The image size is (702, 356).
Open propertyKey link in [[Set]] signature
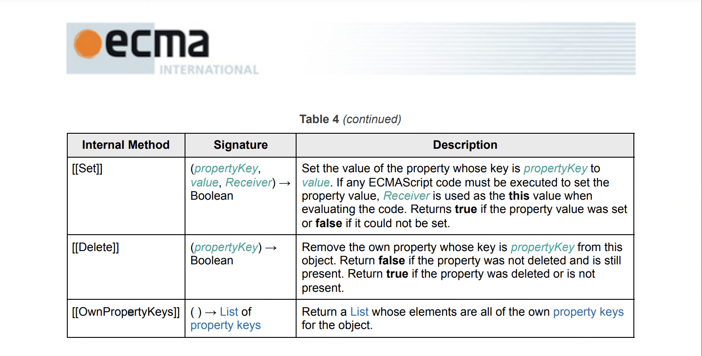226,168
